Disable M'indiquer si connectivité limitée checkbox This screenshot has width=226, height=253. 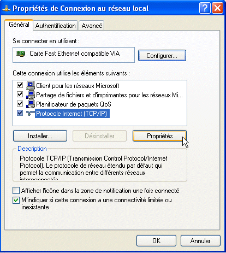point(16,200)
